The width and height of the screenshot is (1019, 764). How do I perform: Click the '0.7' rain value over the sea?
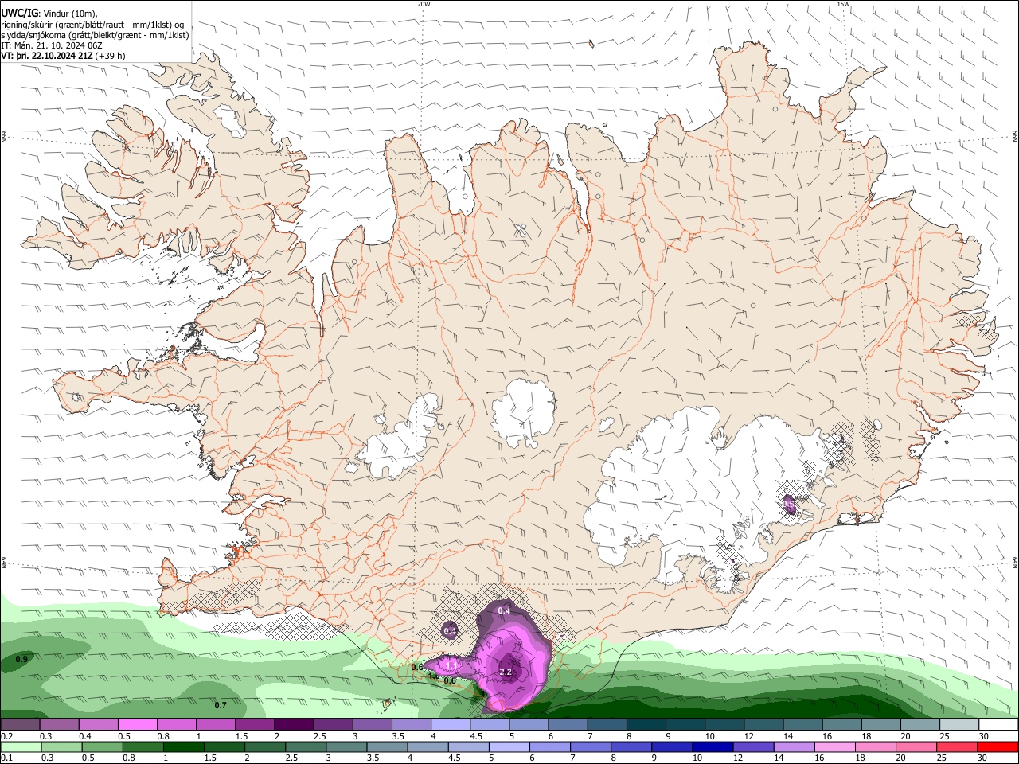[221, 705]
